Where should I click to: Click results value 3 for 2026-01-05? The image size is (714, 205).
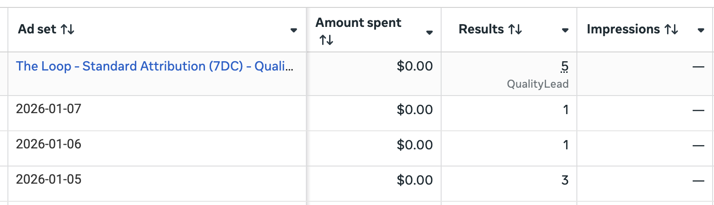pos(565,180)
